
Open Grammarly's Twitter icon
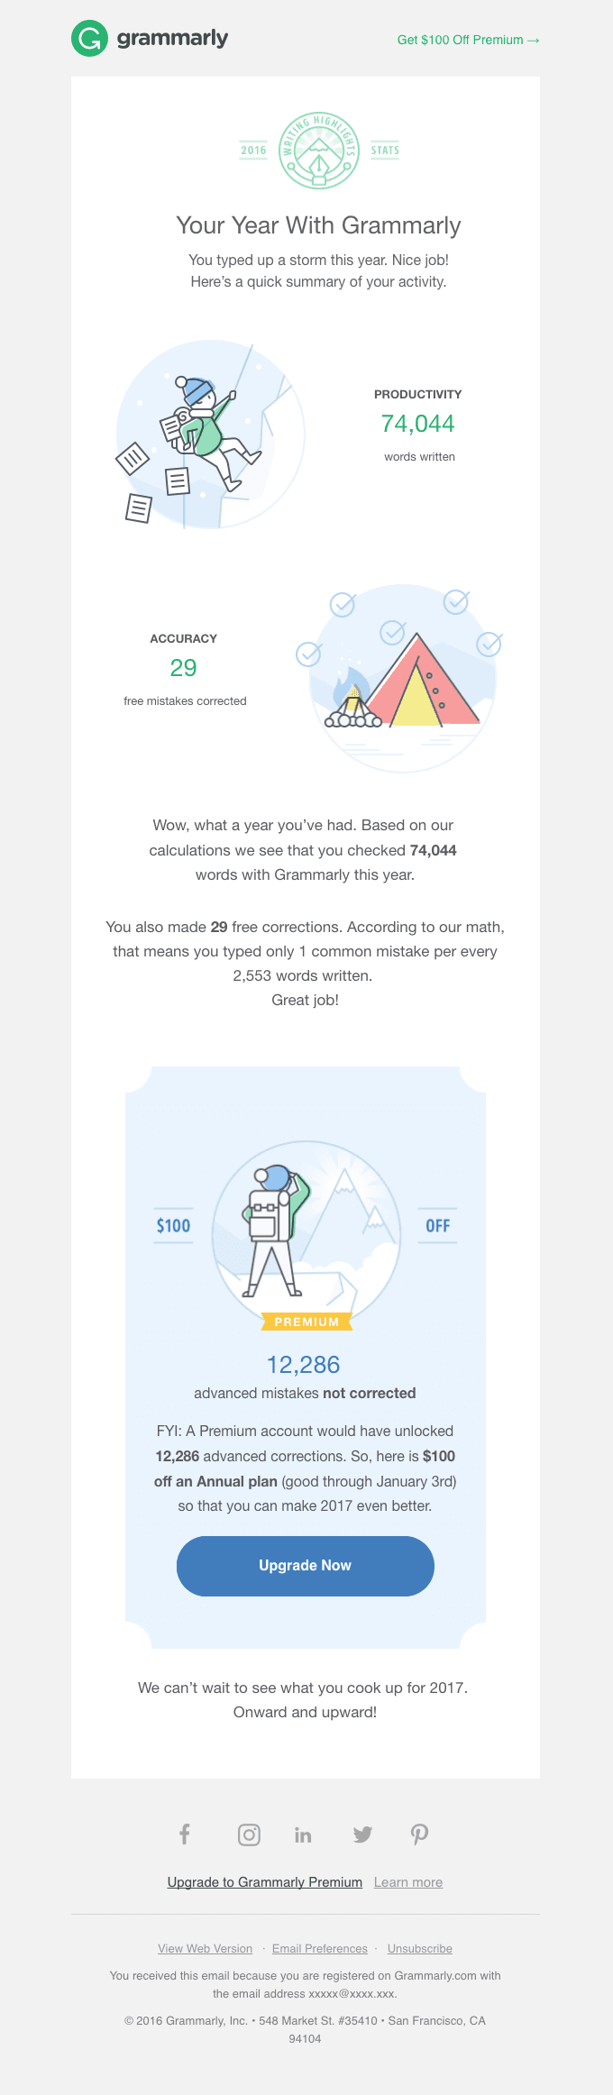click(x=362, y=1834)
